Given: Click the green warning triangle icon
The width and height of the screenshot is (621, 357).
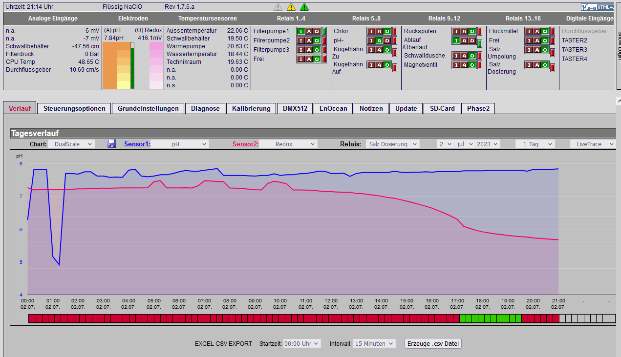Looking at the screenshot, I should click(304, 7).
